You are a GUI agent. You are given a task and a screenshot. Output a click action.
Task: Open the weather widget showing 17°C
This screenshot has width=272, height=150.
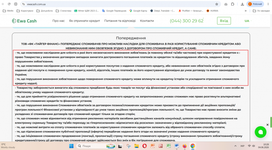(x=8, y=146)
